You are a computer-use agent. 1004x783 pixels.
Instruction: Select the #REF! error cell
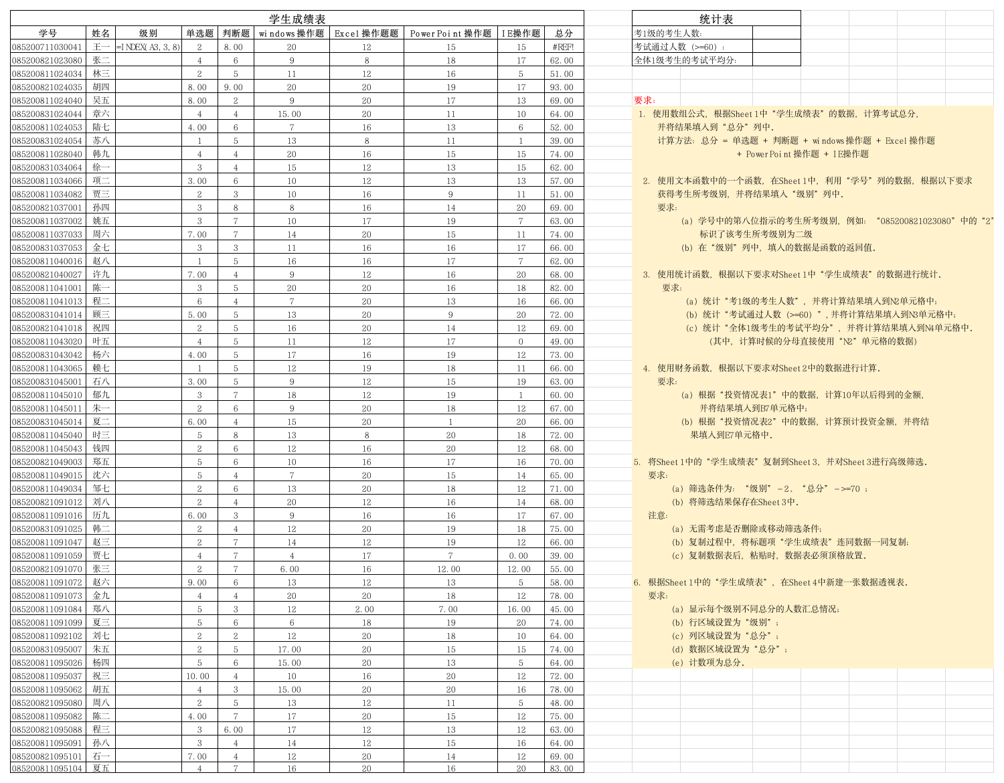[x=564, y=47]
